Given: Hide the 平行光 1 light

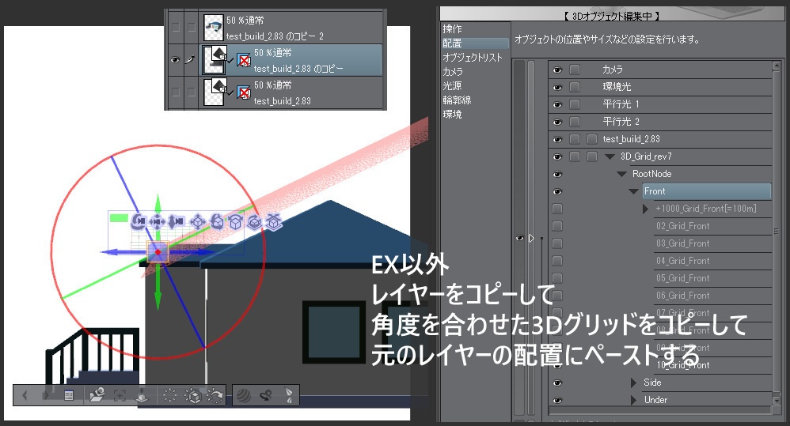Looking at the screenshot, I should point(557,104).
